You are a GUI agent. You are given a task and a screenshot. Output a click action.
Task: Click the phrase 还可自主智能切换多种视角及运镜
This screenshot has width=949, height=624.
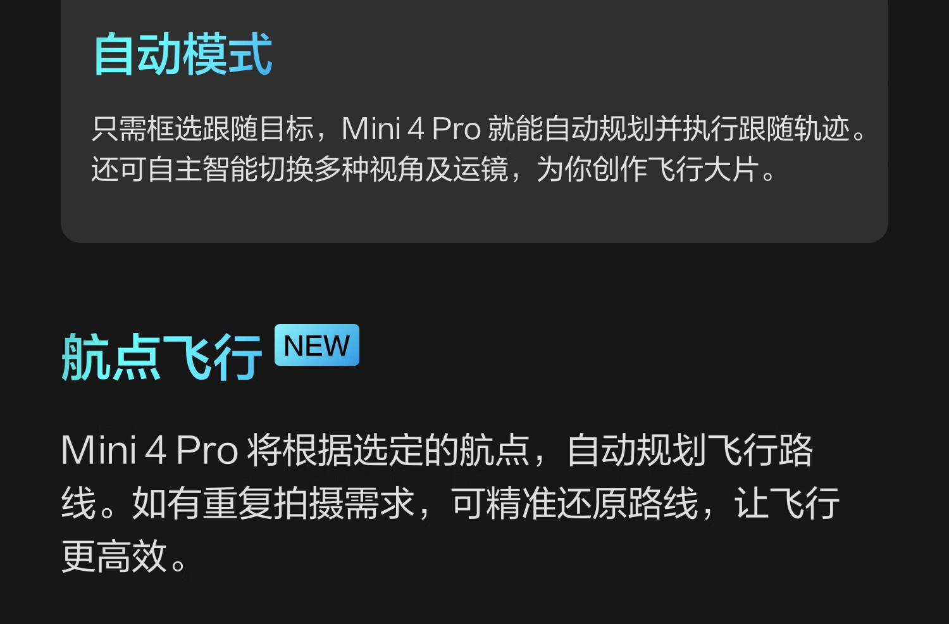coord(301,169)
